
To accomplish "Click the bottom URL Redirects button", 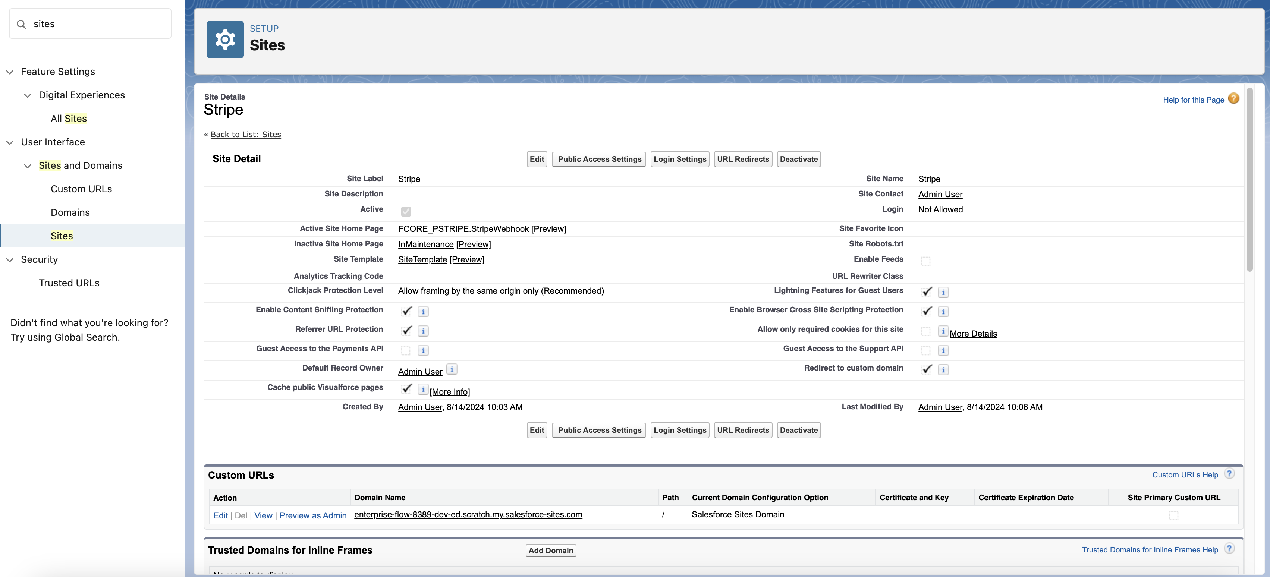I will pos(743,430).
